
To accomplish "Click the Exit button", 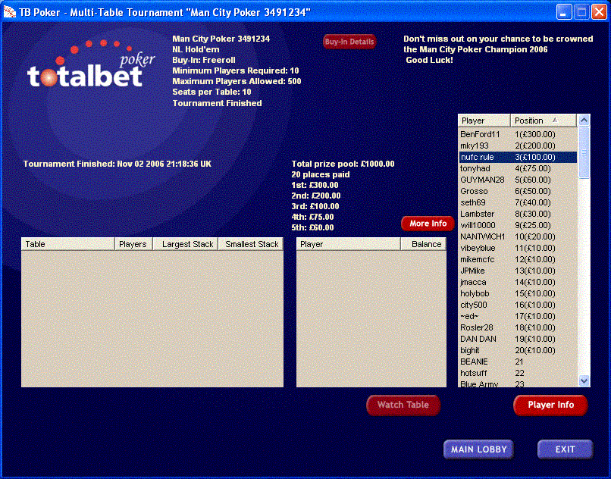I will coord(565,449).
